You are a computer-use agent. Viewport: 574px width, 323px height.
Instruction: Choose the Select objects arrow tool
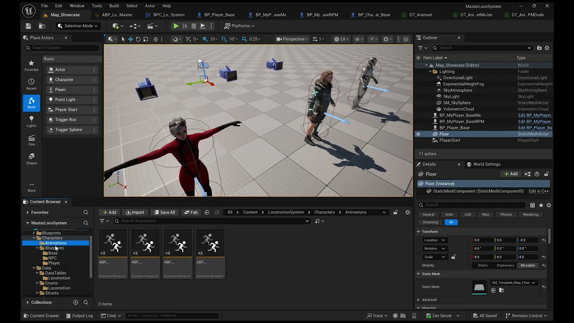[x=123, y=39]
